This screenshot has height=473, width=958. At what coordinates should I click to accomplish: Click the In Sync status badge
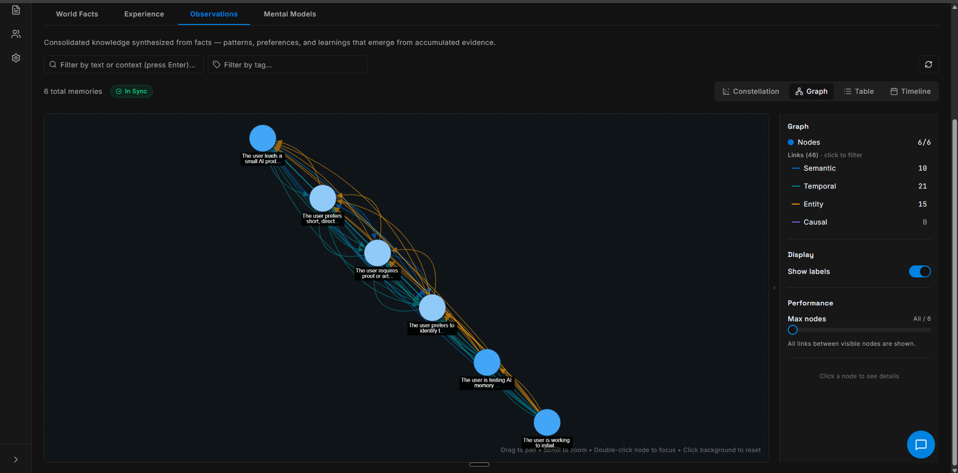tap(131, 91)
